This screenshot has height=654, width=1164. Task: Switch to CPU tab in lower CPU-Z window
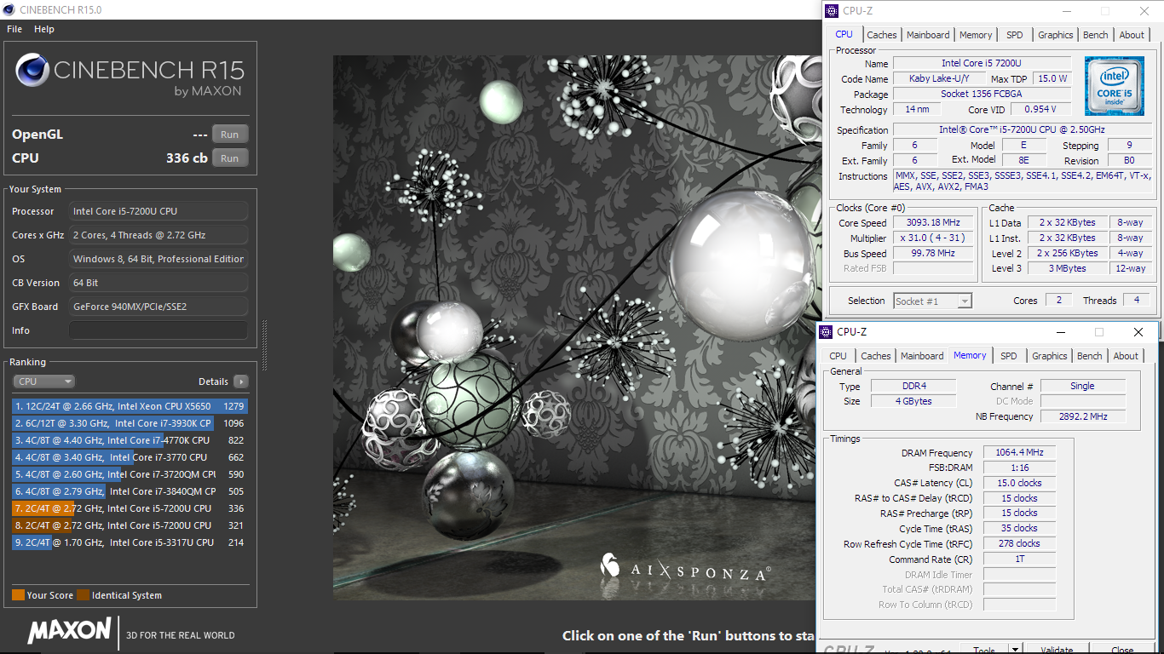coord(838,356)
